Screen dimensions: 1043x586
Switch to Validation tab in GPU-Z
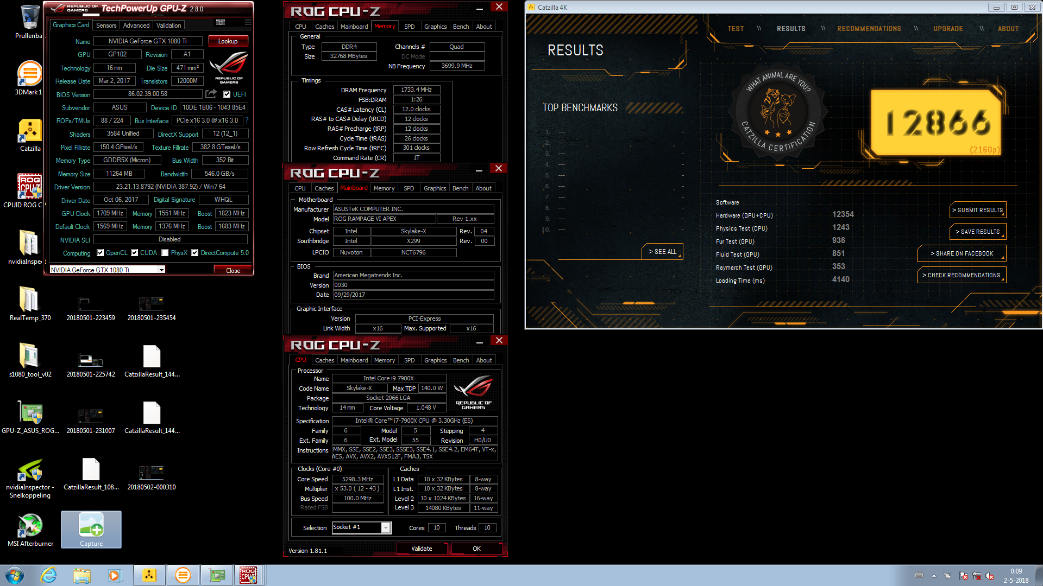tap(169, 26)
